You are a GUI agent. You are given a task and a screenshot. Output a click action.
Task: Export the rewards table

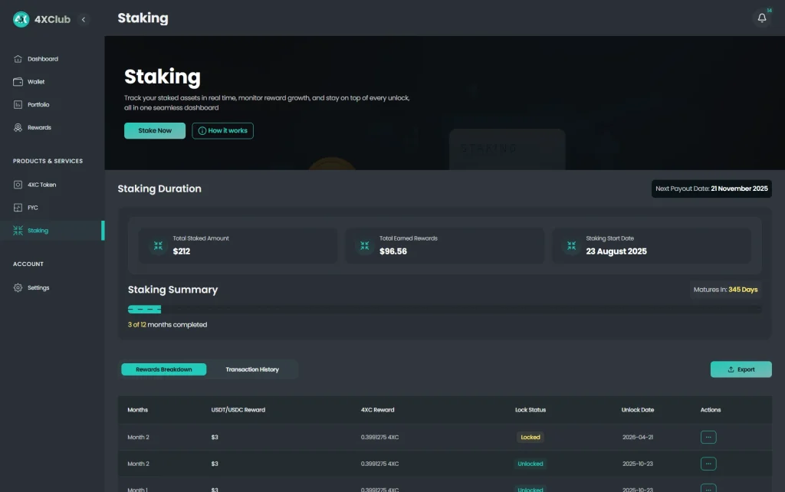[741, 369]
